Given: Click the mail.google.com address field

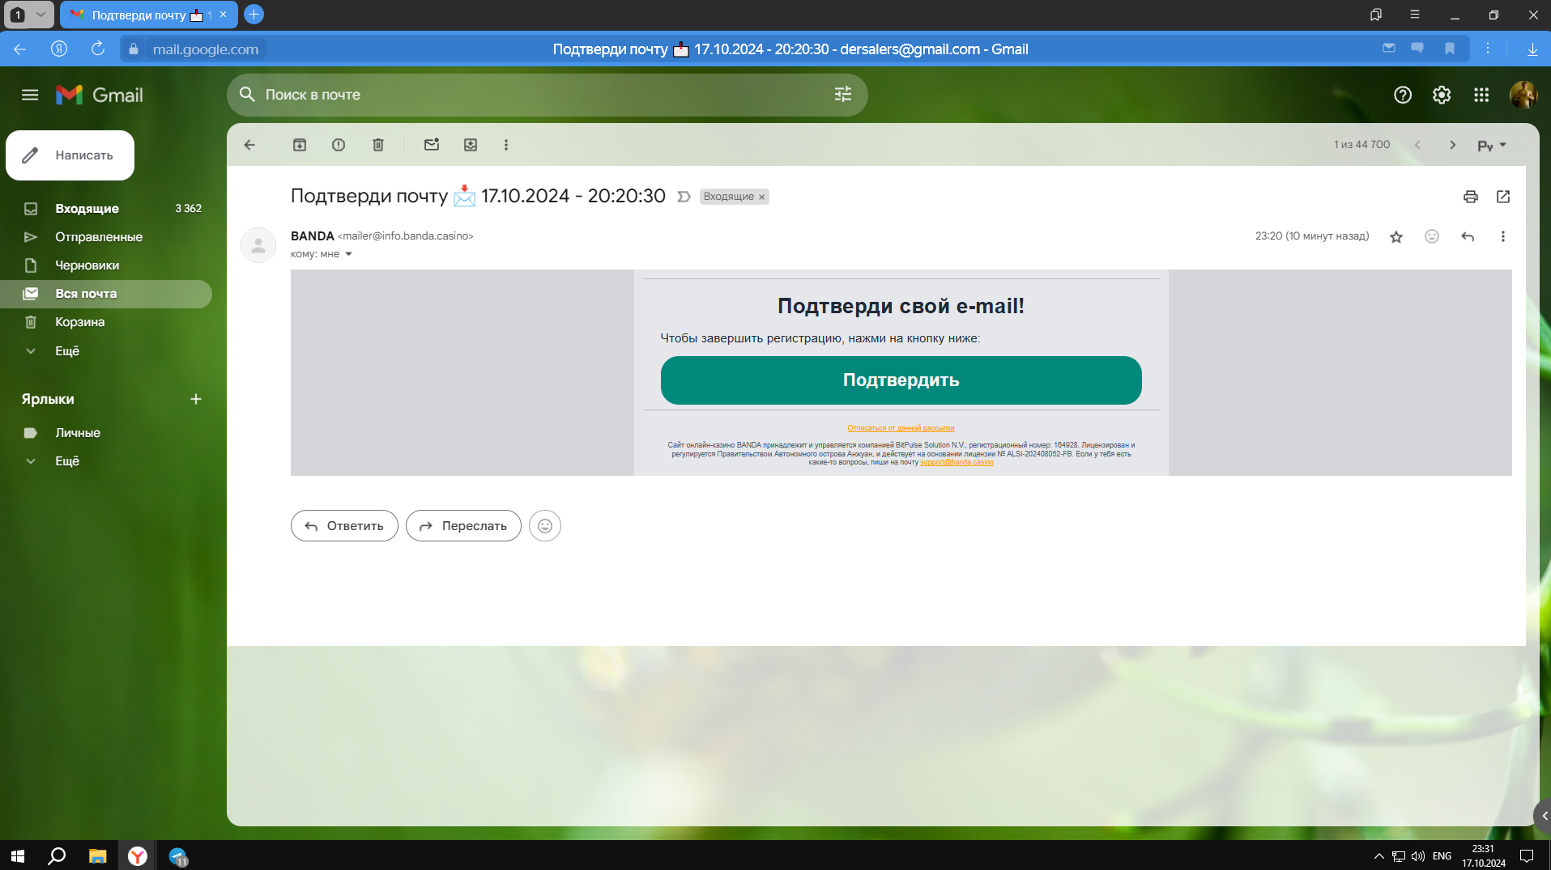Looking at the screenshot, I should (x=206, y=49).
